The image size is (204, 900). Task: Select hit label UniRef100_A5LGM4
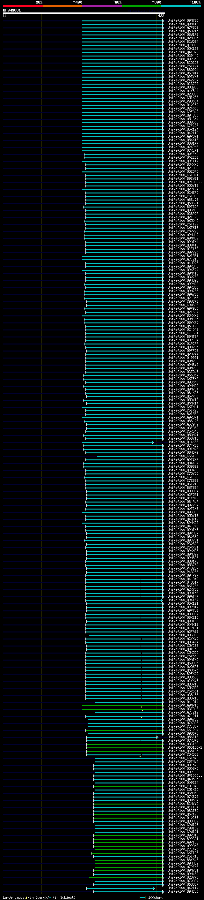click(x=183, y=119)
